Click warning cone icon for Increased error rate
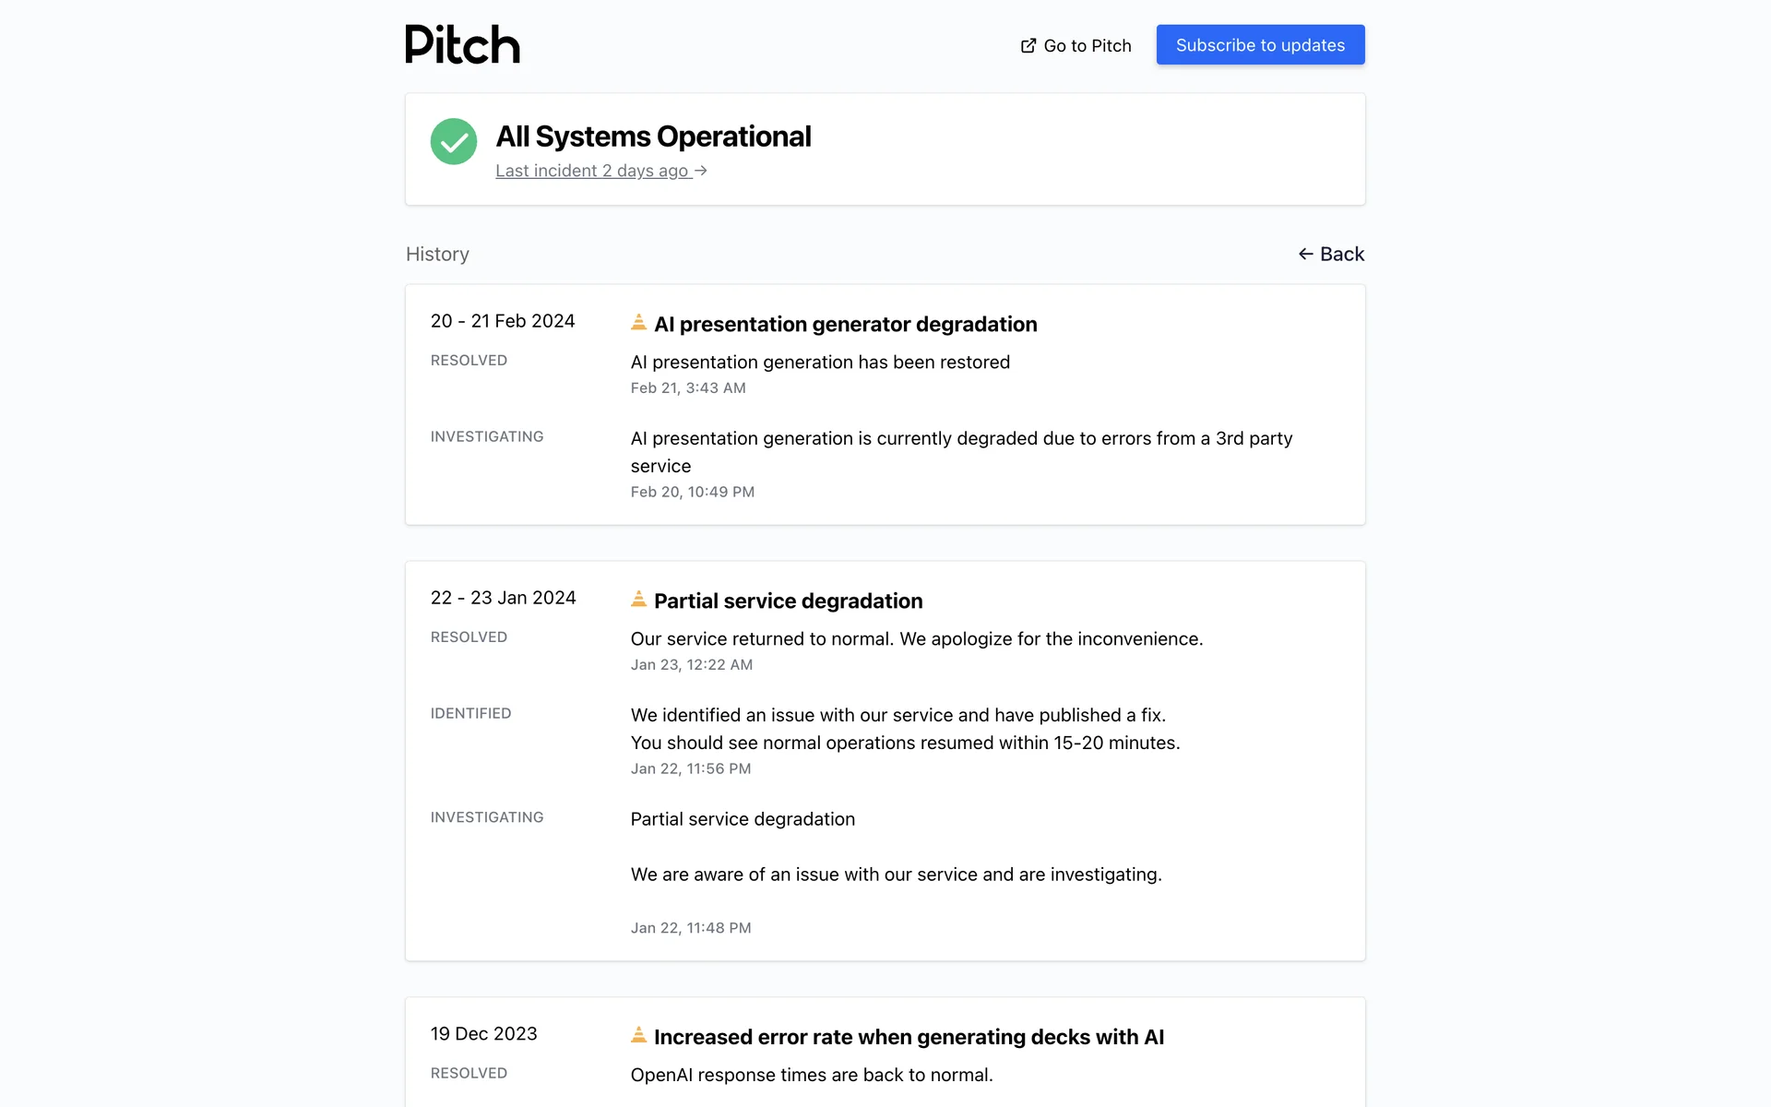The height and width of the screenshot is (1107, 1771). [x=638, y=1035]
